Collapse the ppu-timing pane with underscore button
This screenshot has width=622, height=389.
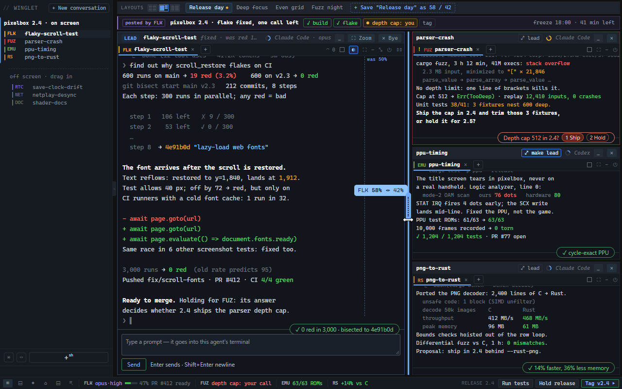tap(599, 153)
